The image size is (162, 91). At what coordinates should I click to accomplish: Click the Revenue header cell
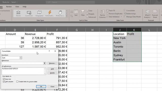click(35, 34)
